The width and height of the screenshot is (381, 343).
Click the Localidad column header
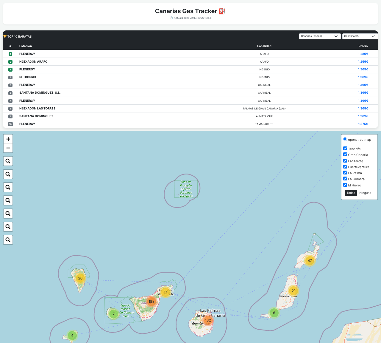(264, 46)
